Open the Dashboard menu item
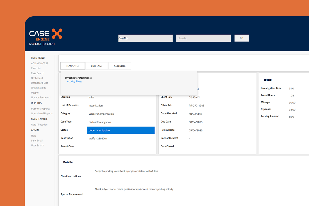The width and height of the screenshot is (309, 206). coord(37,78)
